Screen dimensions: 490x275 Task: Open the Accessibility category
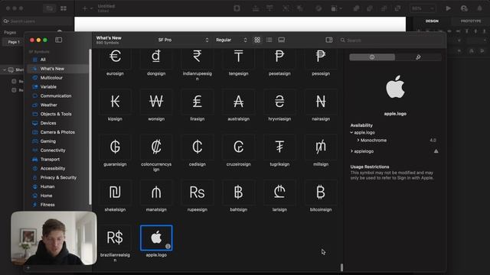click(x=58, y=168)
